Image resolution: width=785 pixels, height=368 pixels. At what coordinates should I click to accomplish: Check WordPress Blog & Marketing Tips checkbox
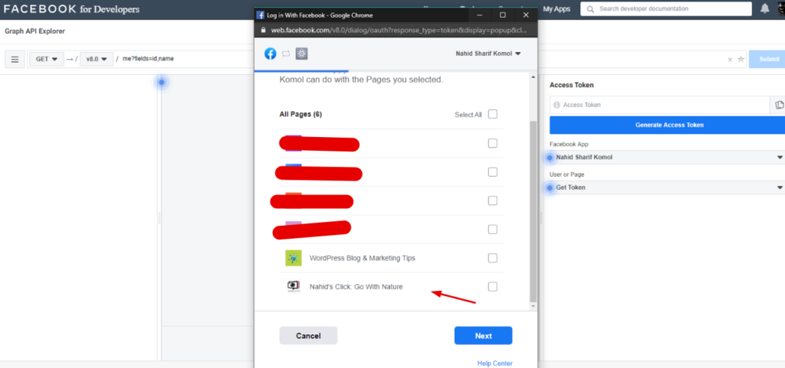[x=493, y=258]
